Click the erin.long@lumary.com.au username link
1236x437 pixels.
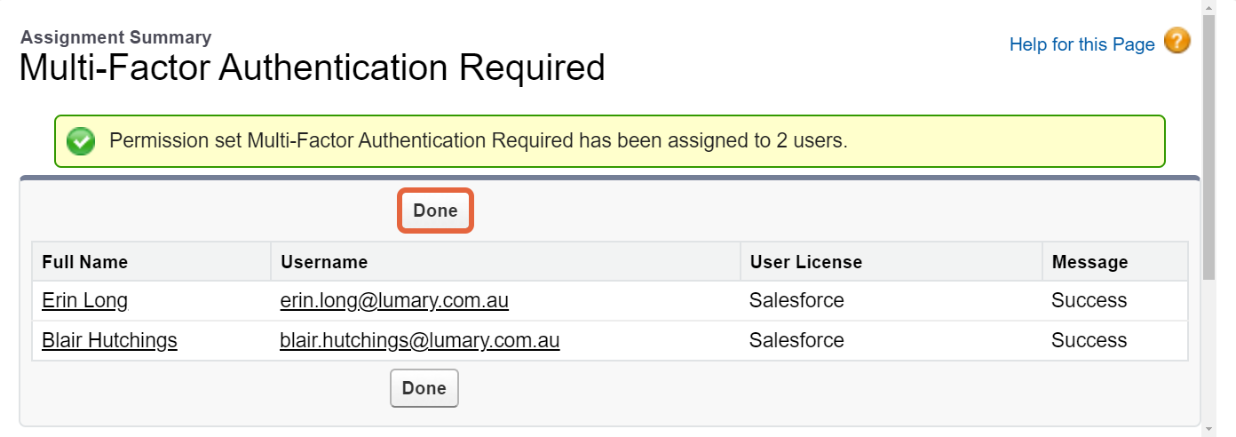tap(394, 300)
